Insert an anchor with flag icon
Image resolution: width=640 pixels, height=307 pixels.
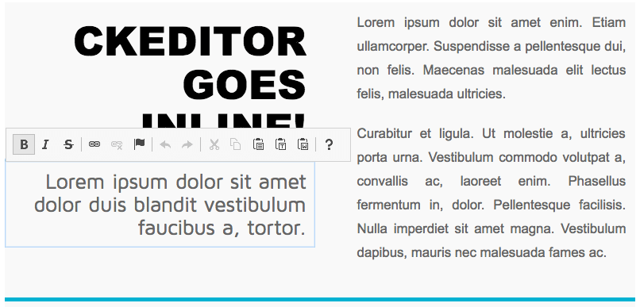click(139, 144)
